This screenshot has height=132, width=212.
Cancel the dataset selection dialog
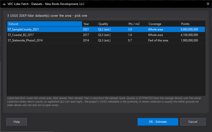[193, 122]
